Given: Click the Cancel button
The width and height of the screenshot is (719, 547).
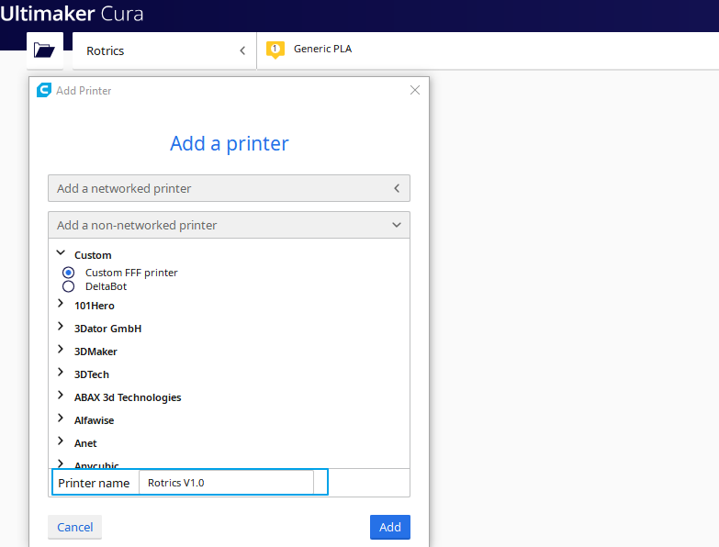Looking at the screenshot, I should tap(74, 527).
